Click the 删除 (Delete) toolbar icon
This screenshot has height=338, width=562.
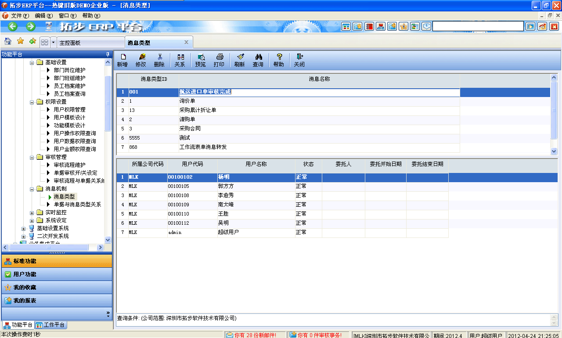159,60
